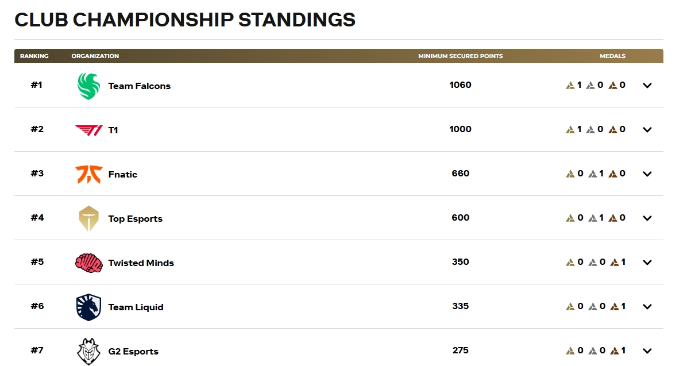This screenshot has width=695, height=366.
Task: Click the T1 red logo
Action: coord(88,130)
